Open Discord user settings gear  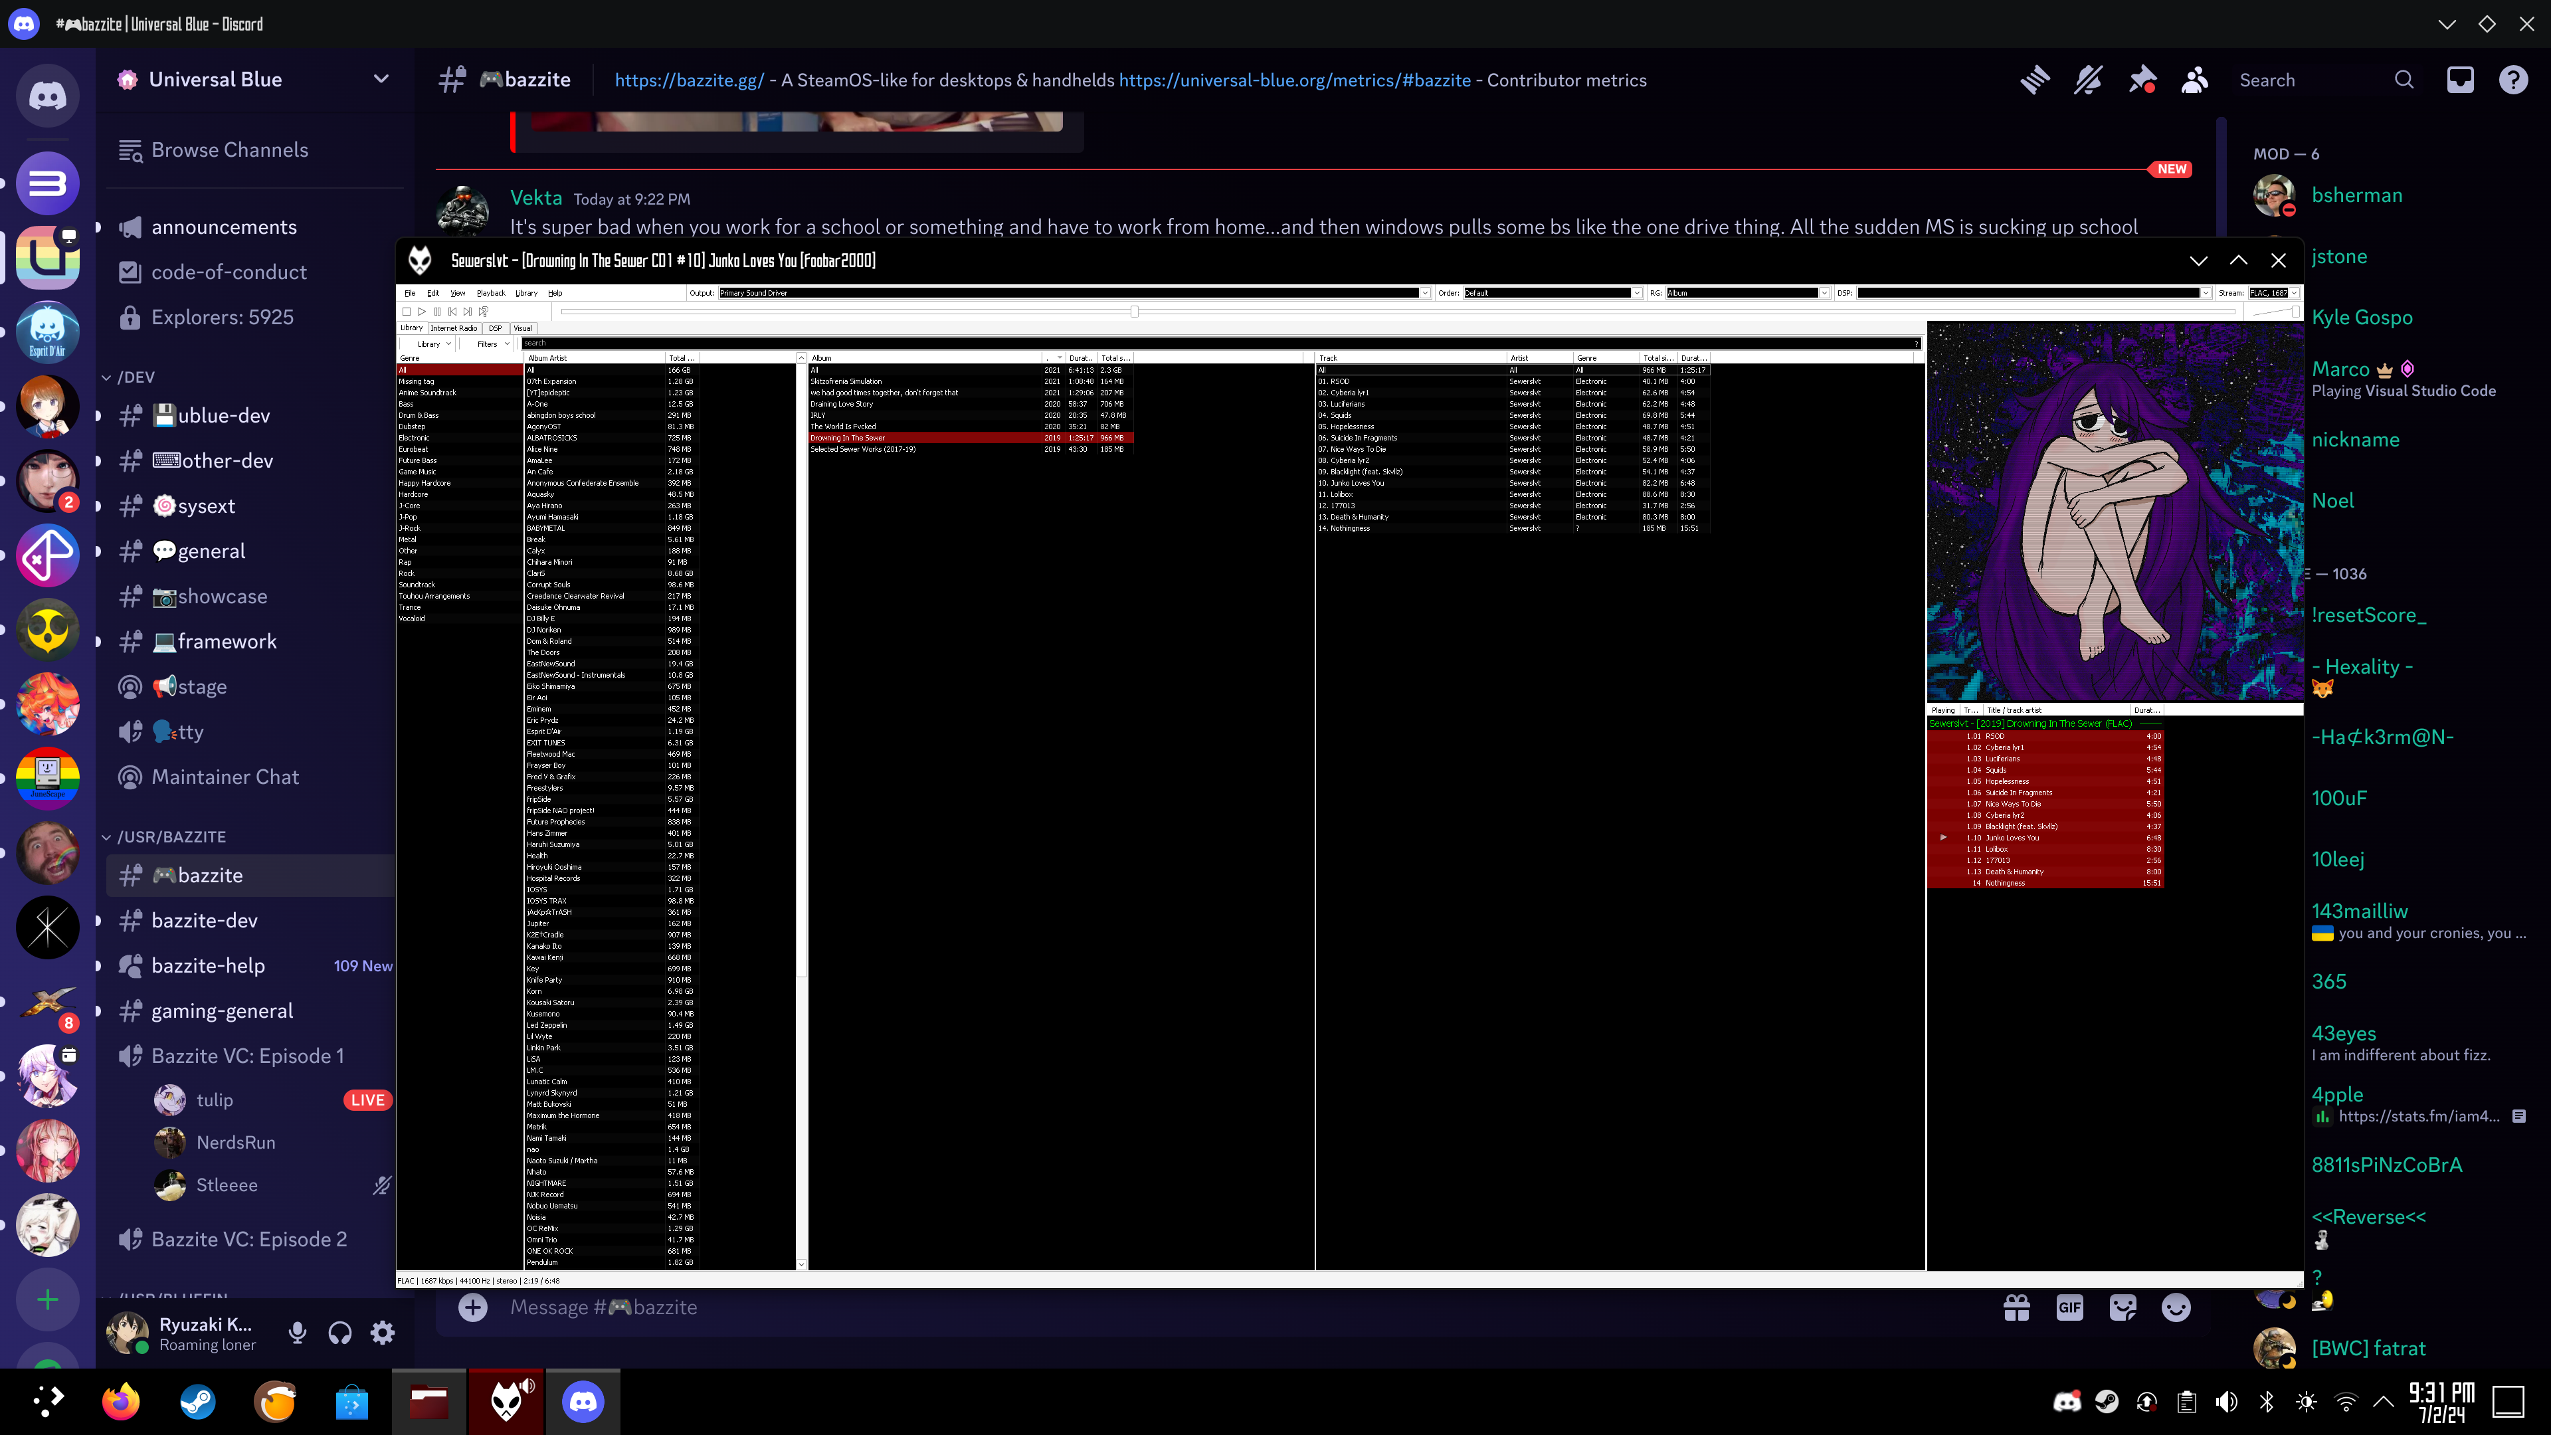tap(382, 1333)
